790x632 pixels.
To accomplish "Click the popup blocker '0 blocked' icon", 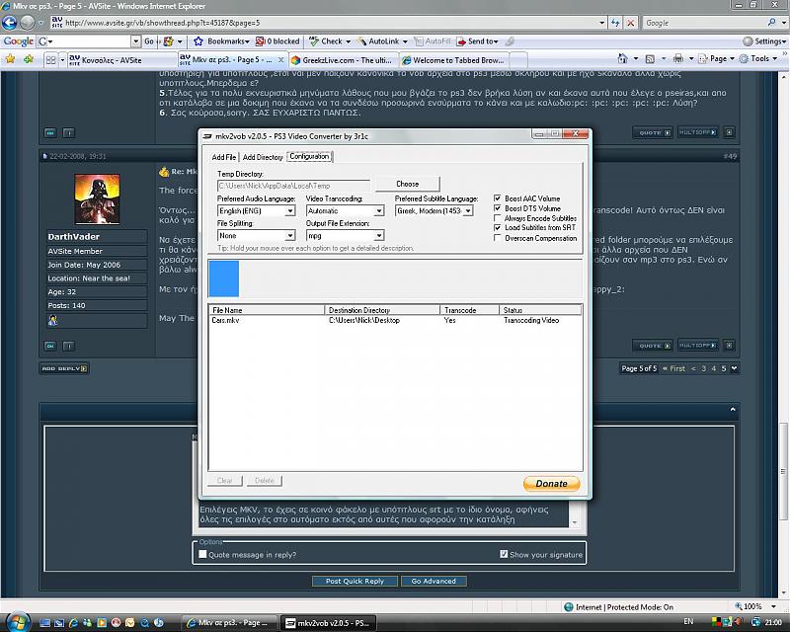I will click(x=261, y=41).
